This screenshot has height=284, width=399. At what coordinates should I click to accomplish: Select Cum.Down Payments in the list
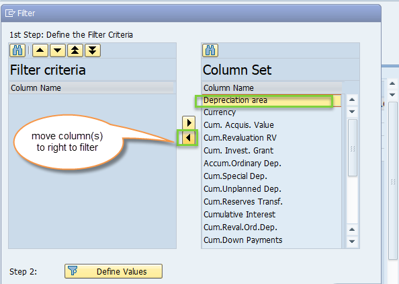click(271, 240)
